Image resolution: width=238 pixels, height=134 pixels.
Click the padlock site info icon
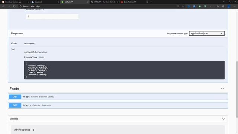(20, 6)
